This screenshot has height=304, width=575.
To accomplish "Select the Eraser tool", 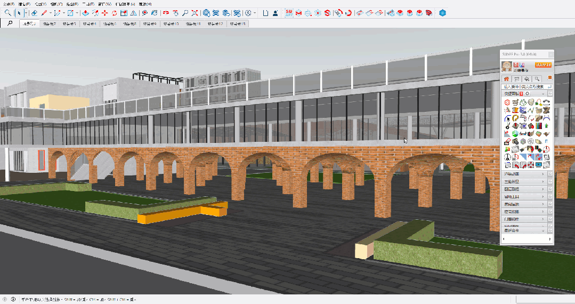I will coord(34,12).
